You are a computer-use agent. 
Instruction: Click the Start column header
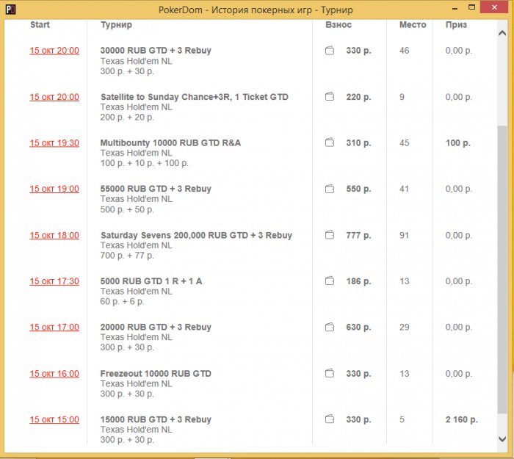(40, 25)
